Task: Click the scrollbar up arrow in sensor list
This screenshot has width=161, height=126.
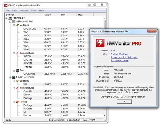Action: tap(104, 18)
